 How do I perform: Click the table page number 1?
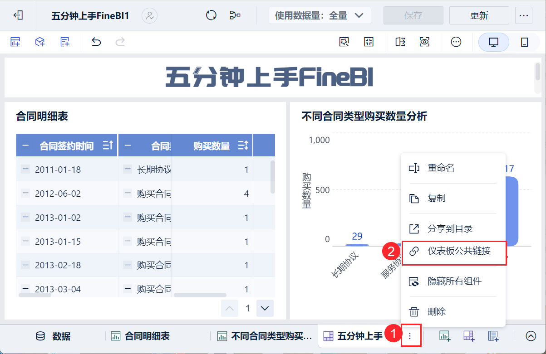248,308
